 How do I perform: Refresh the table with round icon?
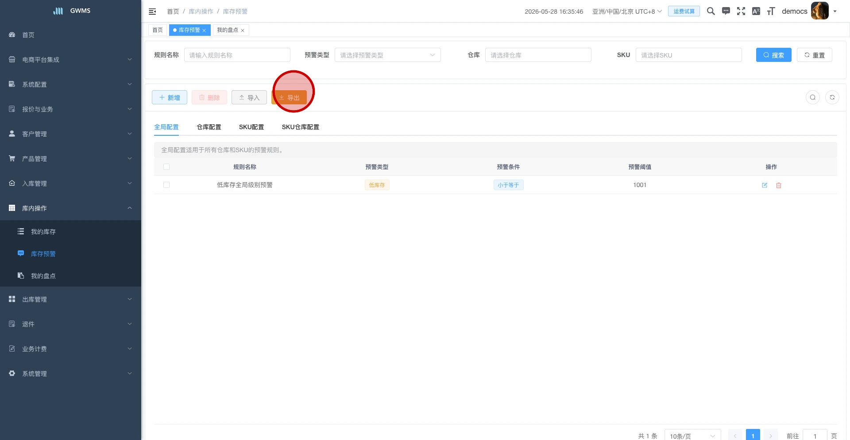(x=832, y=97)
